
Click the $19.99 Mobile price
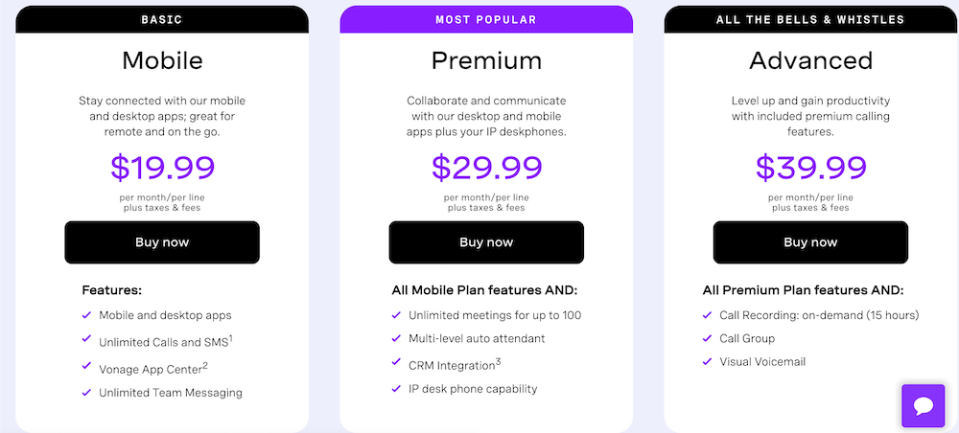click(x=163, y=168)
